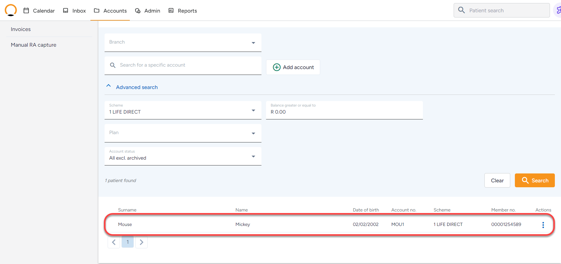Click the Patient search field
Viewport: 561px width, 264px height.
[x=502, y=10]
